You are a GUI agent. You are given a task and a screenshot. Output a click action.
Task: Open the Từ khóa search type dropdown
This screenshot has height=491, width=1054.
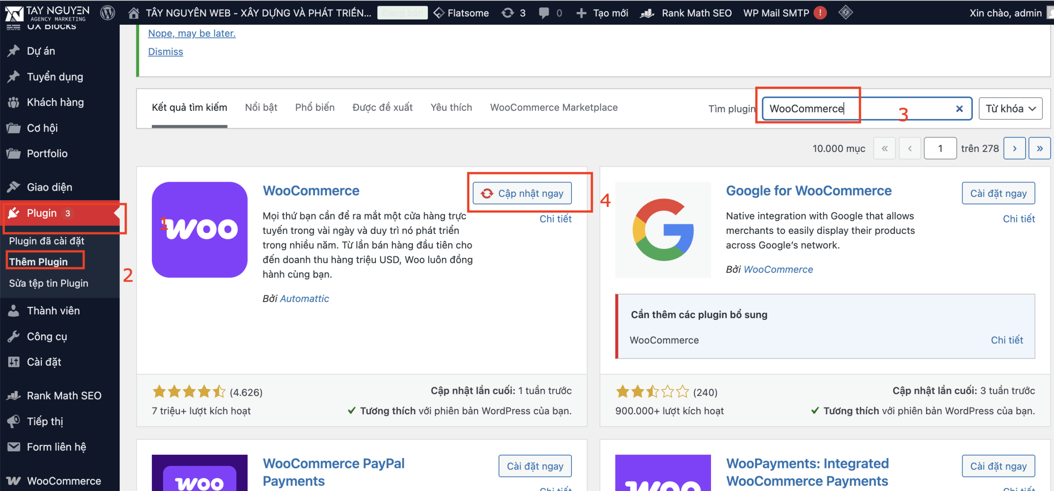click(1010, 109)
